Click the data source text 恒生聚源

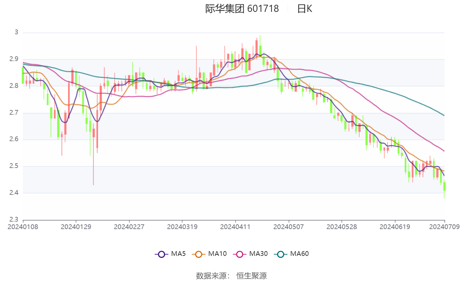(x=252, y=276)
